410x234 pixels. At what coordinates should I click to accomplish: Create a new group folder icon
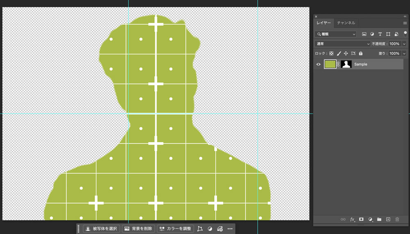tap(379, 219)
